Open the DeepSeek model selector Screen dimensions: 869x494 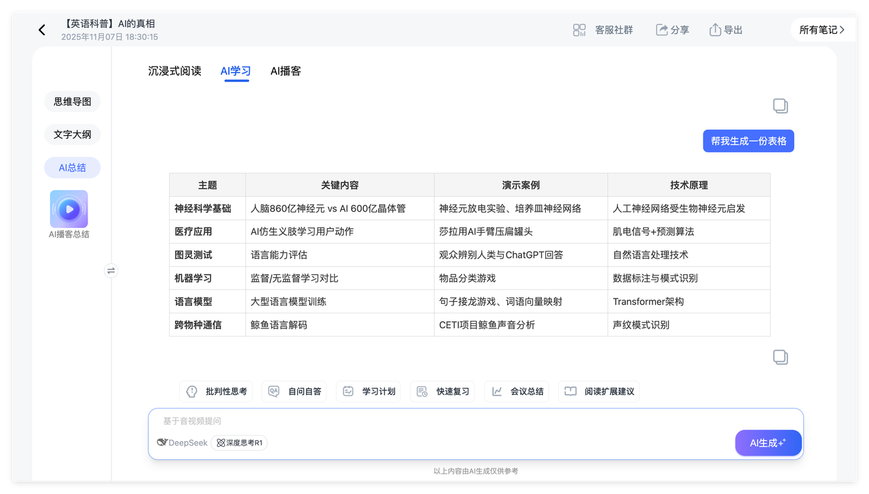pos(182,443)
